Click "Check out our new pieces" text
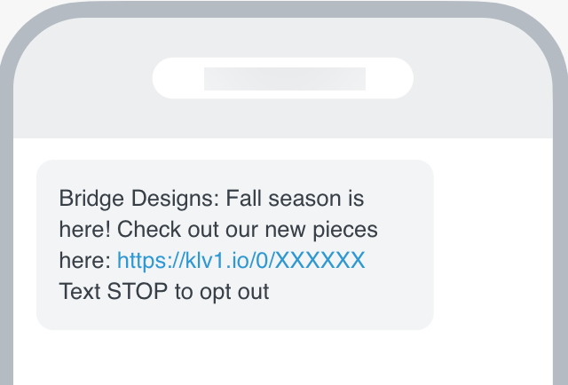This screenshot has width=568, height=385. tap(248, 229)
